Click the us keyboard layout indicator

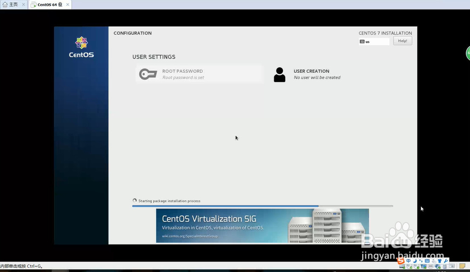(374, 42)
